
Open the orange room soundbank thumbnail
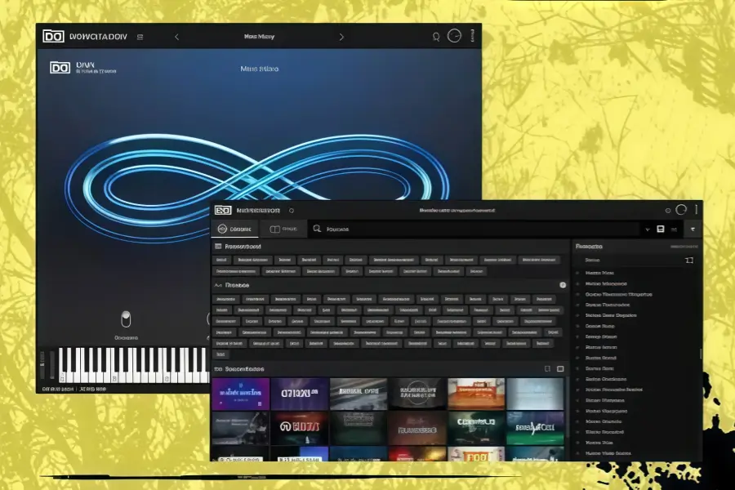click(476, 394)
